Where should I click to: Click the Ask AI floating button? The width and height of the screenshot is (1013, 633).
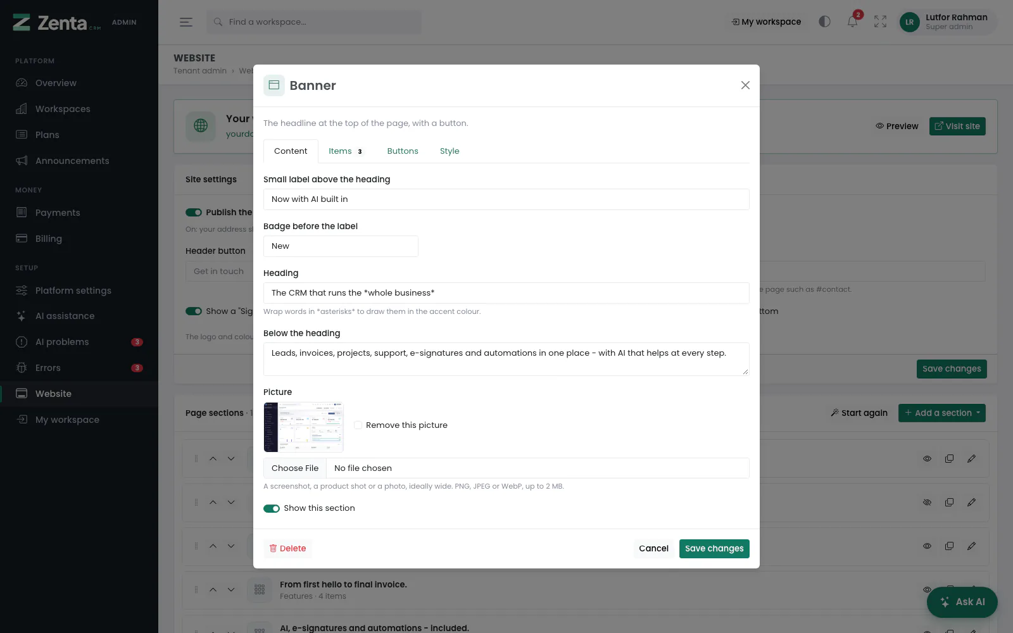(962, 602)
